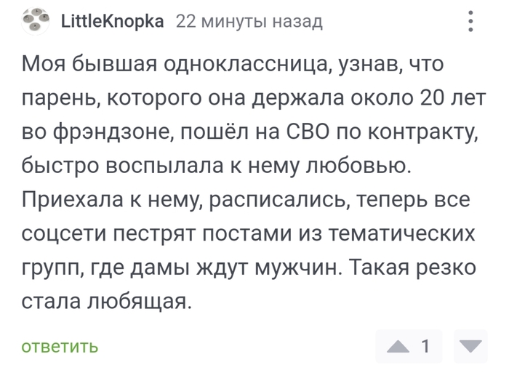Upvote the comment with the up arrow

pyautogui.click(x=398, y=347)
